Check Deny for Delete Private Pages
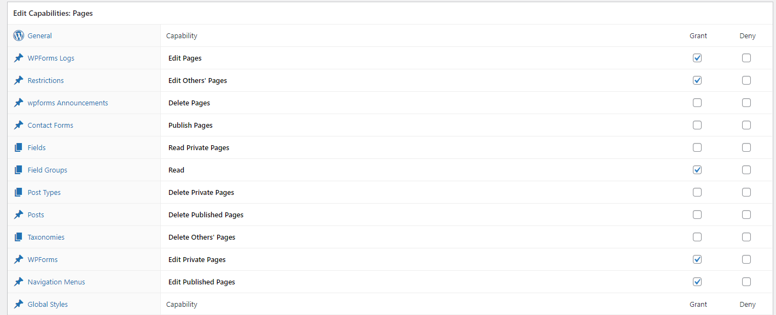The height and width of the screenshot is (315, 776). (746, 192)
